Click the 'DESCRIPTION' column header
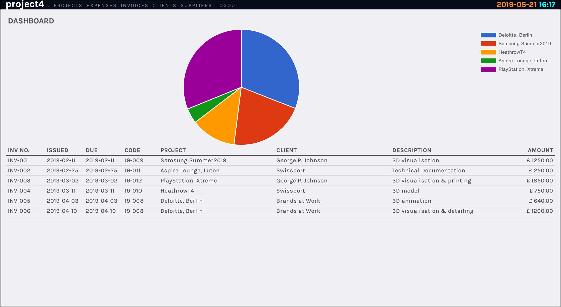 pos(412,150)
